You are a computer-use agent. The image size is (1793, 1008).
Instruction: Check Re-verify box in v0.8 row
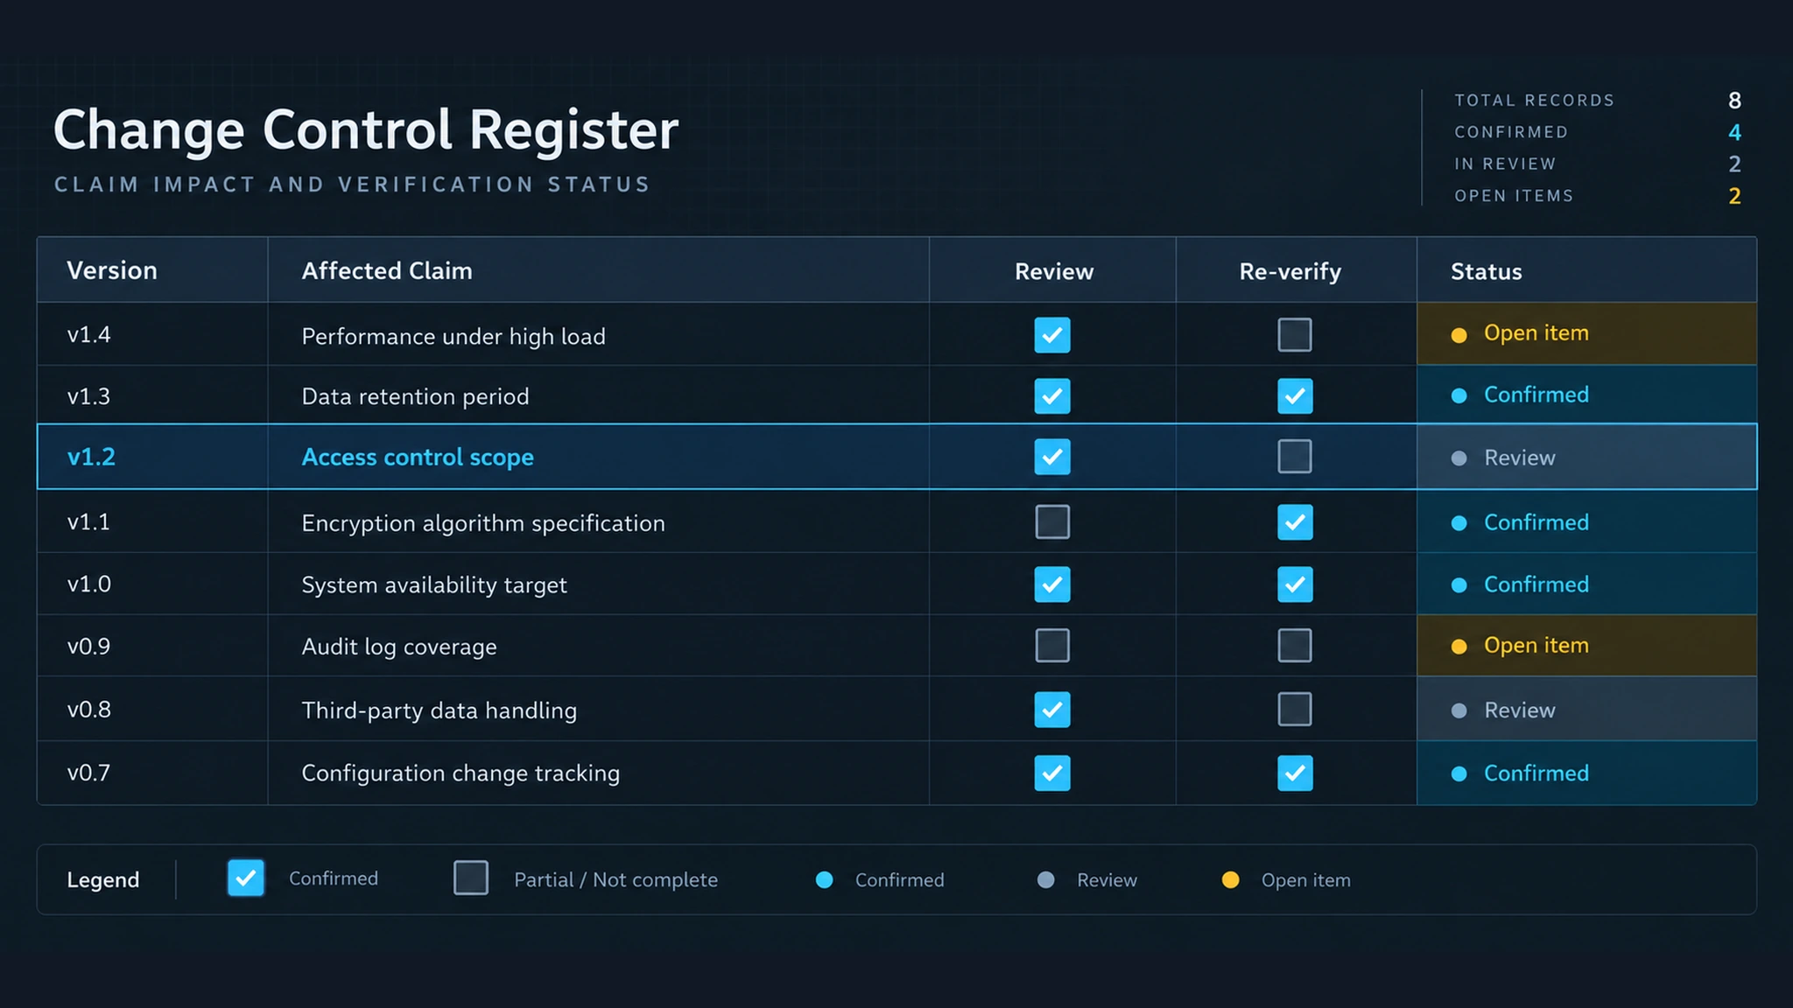point(1294,710)
